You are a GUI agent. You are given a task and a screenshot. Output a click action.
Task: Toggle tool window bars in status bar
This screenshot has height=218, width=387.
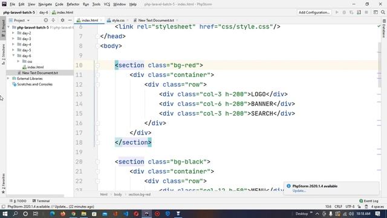[3, 206]
